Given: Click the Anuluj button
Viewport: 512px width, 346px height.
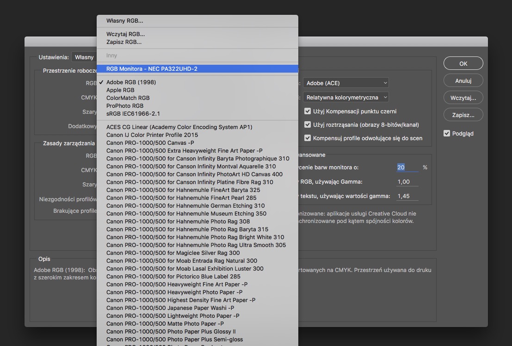Looking at the screenshot, I should (x=463, y=80).
